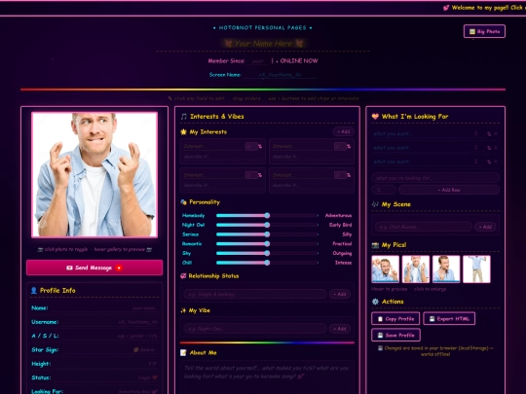Adjust the Chill–Intense slider
Image resolution: width=526 pixels, height=394 pixels.
(x=267, y=263)
